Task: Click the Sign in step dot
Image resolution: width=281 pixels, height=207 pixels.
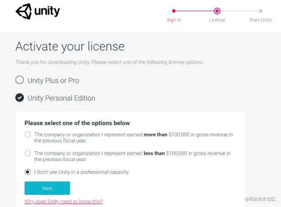Action: 174,11
